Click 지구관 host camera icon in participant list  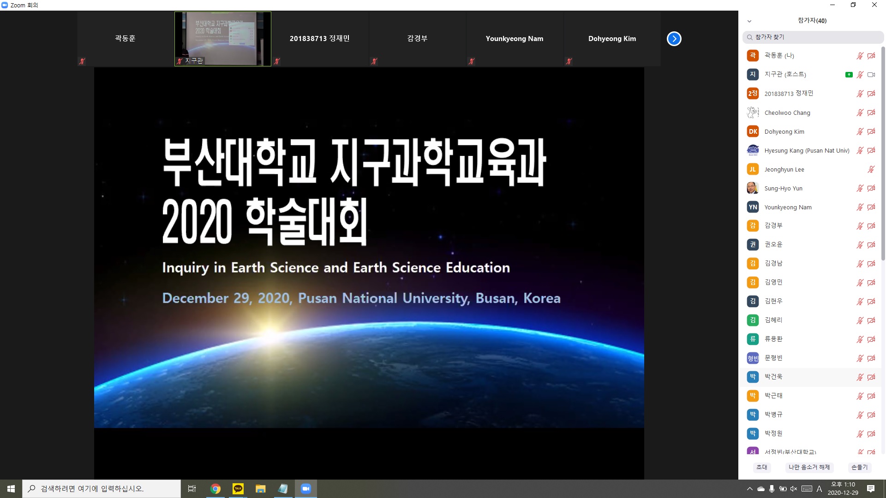[x=871, y=75]
